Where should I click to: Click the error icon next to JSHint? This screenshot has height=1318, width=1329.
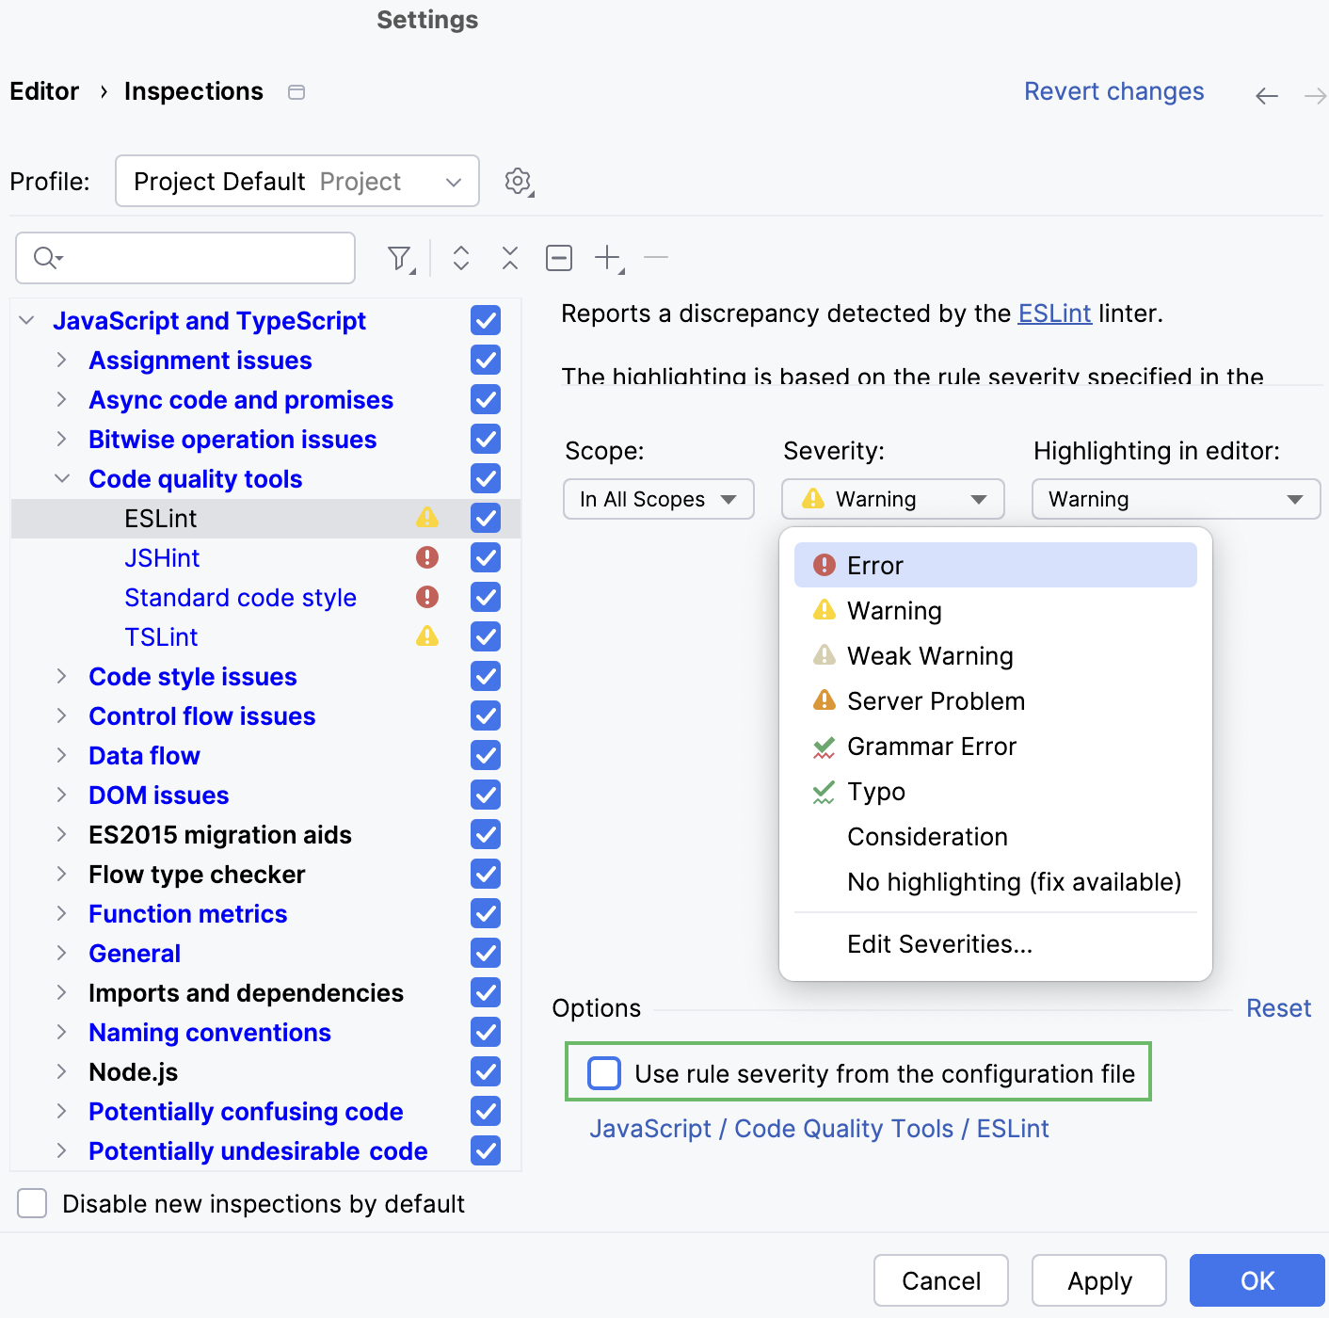coord(428,557)
